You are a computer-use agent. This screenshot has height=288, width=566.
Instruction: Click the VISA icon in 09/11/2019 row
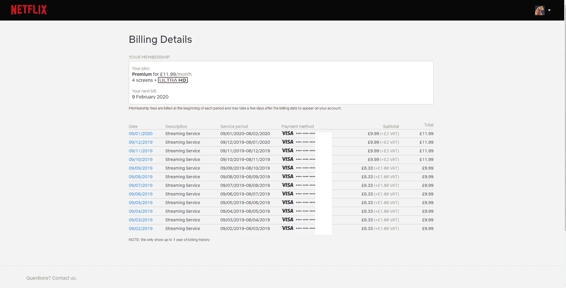(x=287, y=151)
